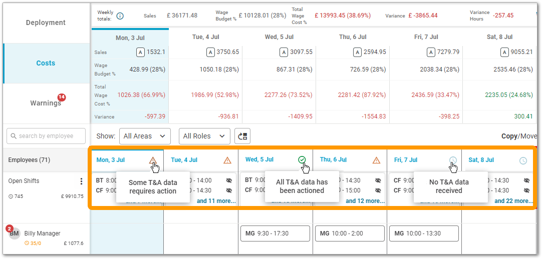
Task: Click warning triangle icon on Mon, 3 Jul
Action: coord(153,160)
